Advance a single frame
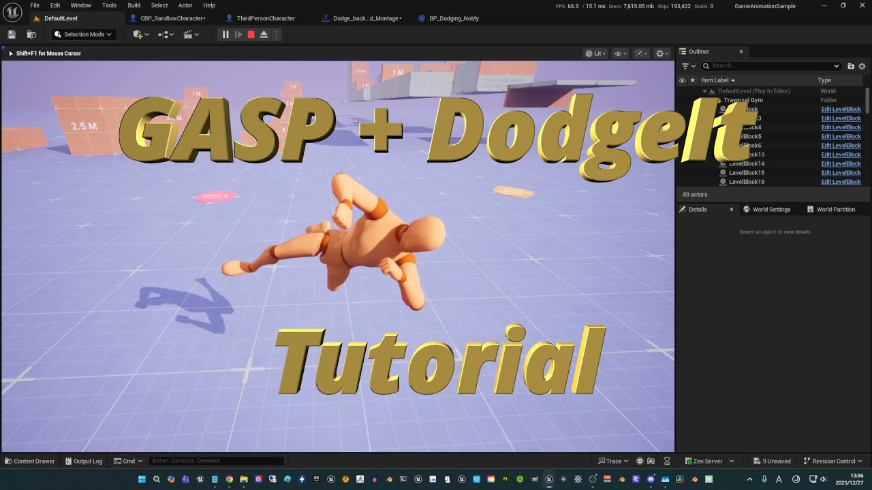 [x=238, y=35]
